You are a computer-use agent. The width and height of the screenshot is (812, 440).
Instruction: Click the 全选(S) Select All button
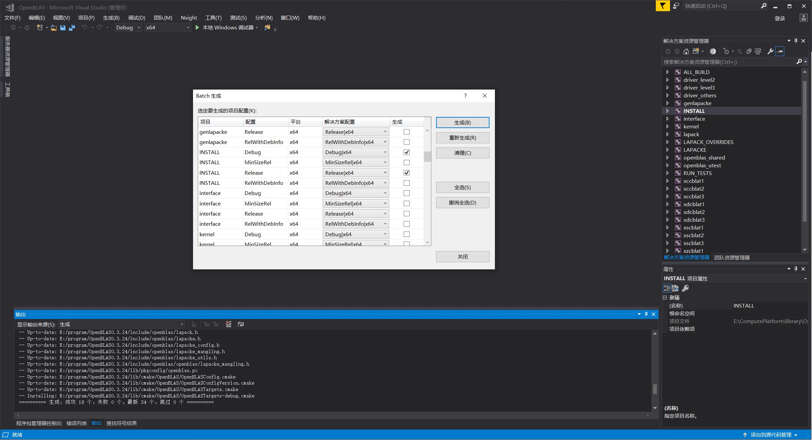tap(462, 188)
